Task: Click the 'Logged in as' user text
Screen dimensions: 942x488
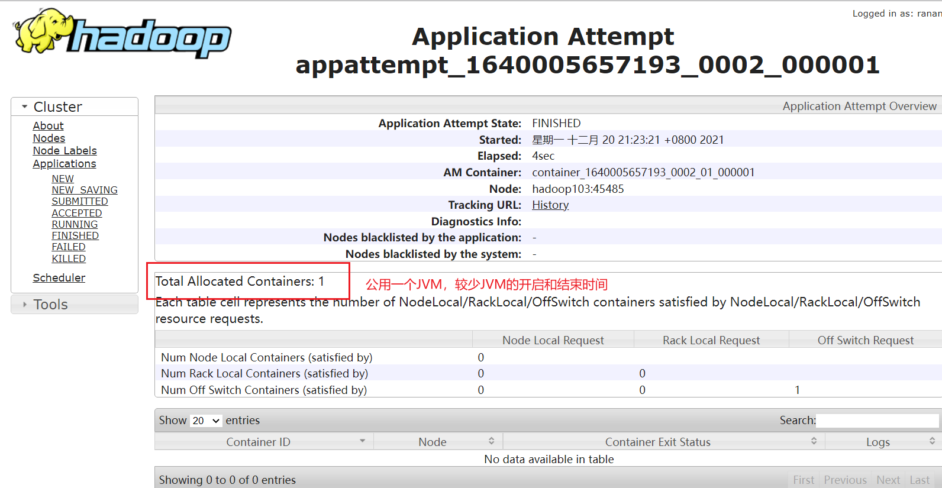Action: pyautogui.click(x=897, y=14)
